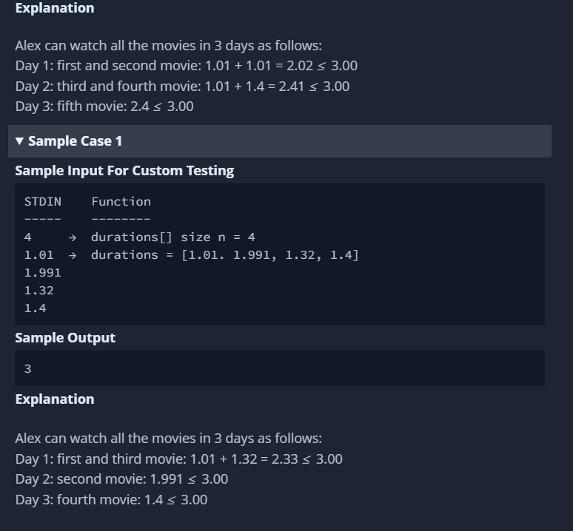
Task: Collapse the Sample Case 1 triangle
Action: 20,141
